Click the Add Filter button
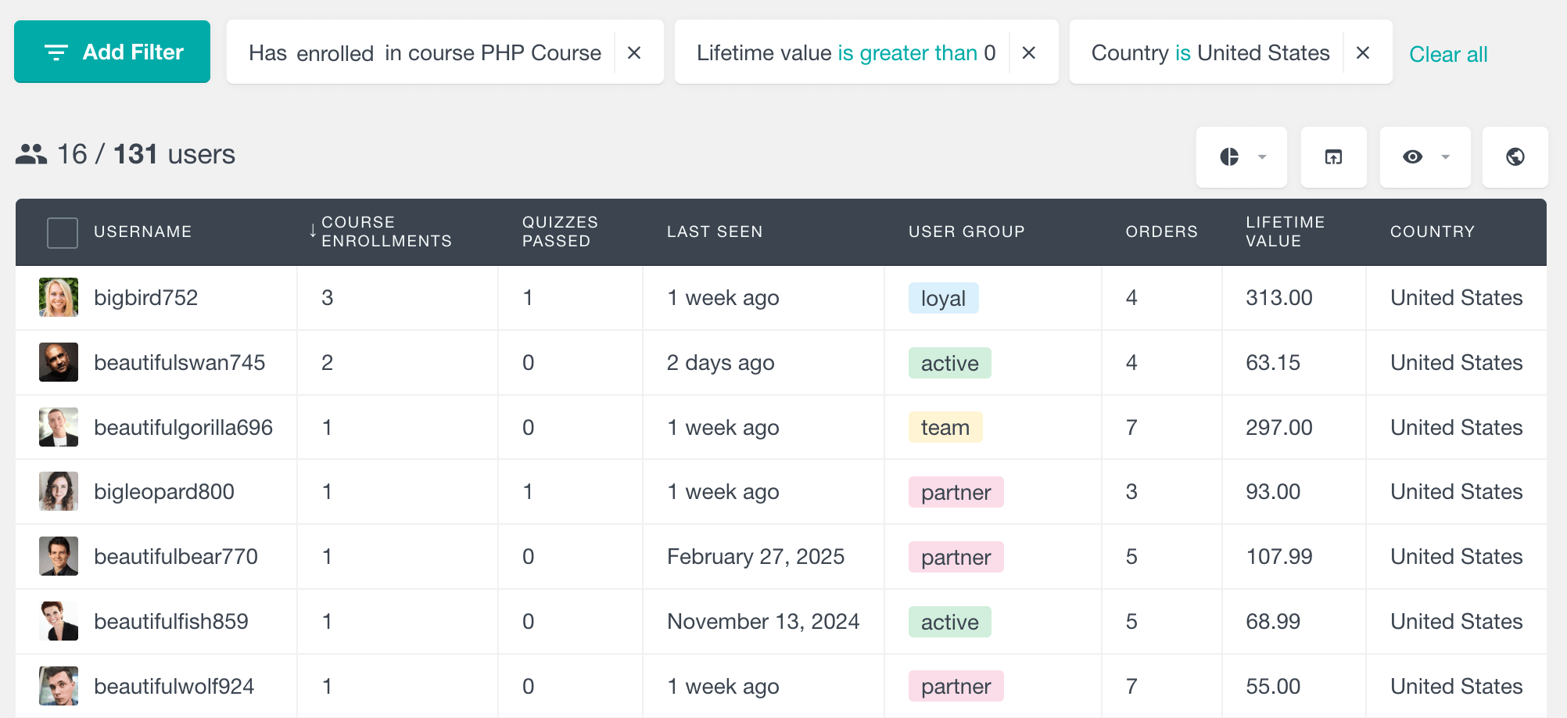The height and width of the screenshot is (718, 1567). tap(112, 52)
